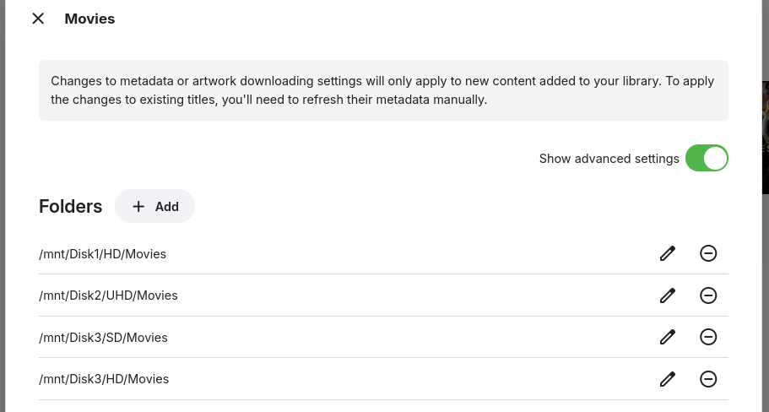
Task: Click the metadata changes info banner
Action: pyautogui.click(x=382, y=90)
